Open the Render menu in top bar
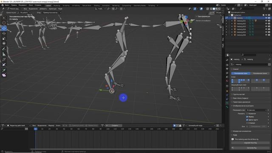This screenshot has height=153, width=272. 23,5
